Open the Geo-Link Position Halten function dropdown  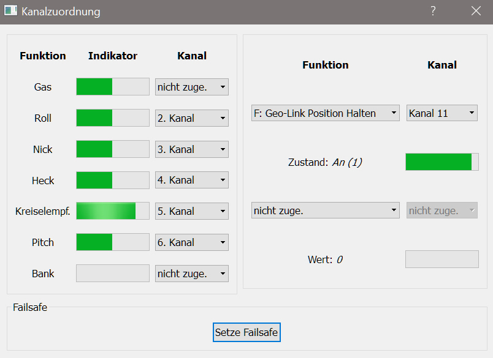pyautogui.click(x=326, y=113)
